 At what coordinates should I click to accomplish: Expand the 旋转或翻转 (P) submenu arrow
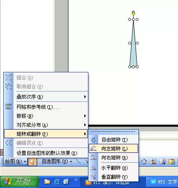[x=85, y=134]
